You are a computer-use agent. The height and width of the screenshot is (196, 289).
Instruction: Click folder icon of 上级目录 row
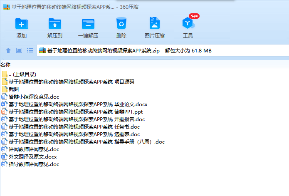[5, 74]
